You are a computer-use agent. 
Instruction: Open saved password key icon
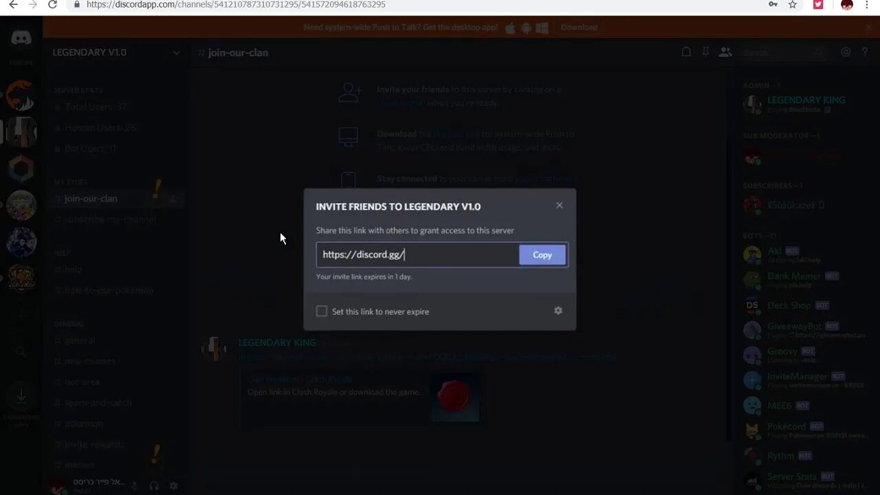773,5
